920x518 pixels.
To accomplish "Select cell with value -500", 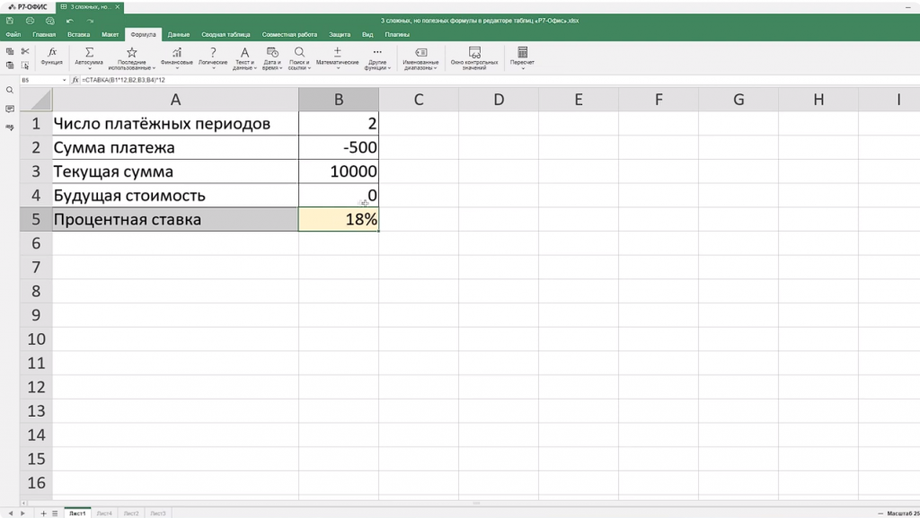I will click(339, 147).
